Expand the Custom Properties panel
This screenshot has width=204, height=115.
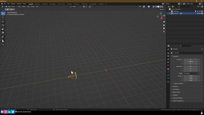[178, 101]
